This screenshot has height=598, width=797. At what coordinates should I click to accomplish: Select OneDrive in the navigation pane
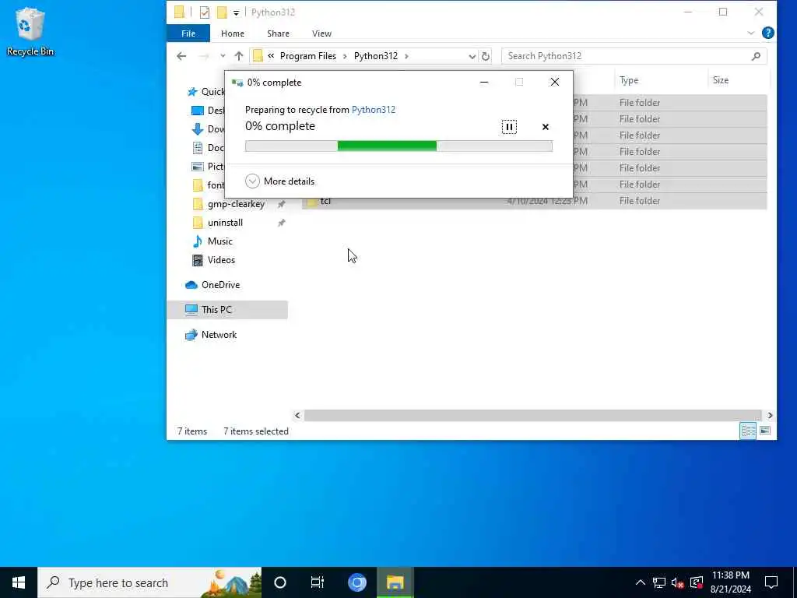[x=220, y=285]
